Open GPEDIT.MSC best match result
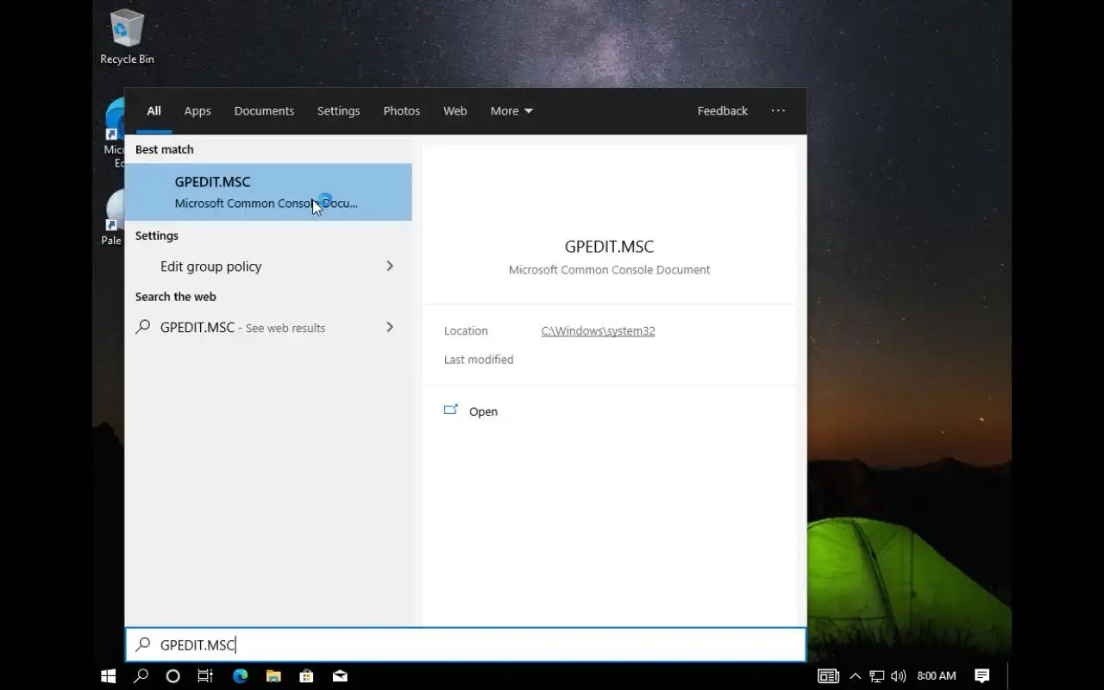 tap(268, 192)
